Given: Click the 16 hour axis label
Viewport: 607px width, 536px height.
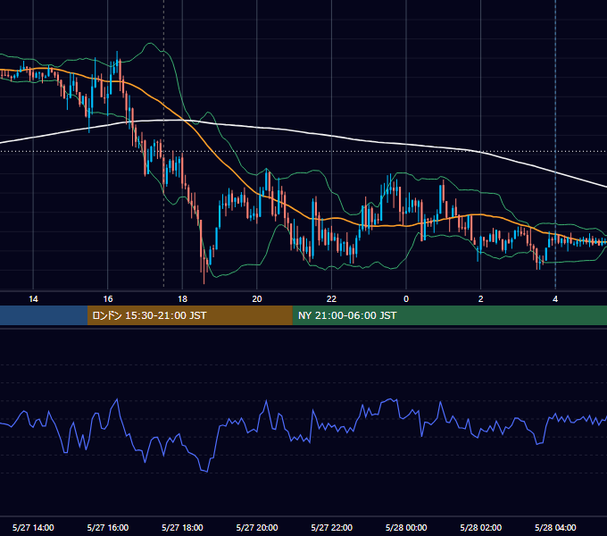Looking at the screenshot, I should 108,299.
